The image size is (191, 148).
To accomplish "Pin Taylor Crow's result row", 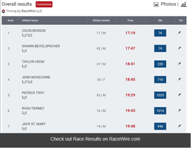I will coord(180,63).
